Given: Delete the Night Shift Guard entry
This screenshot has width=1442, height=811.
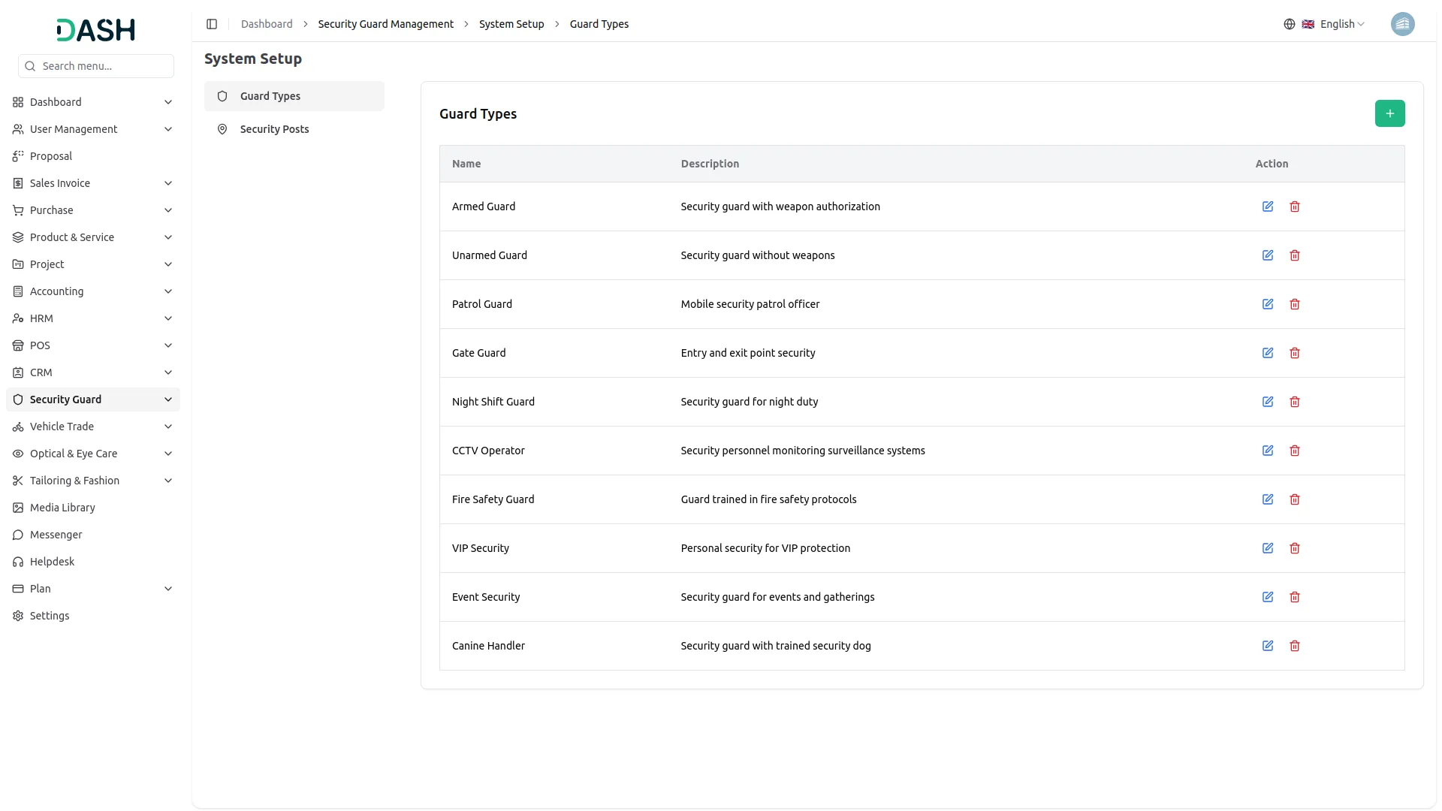Looking at the screenshot, I should pyautogui.click(x=1294, y=402).
